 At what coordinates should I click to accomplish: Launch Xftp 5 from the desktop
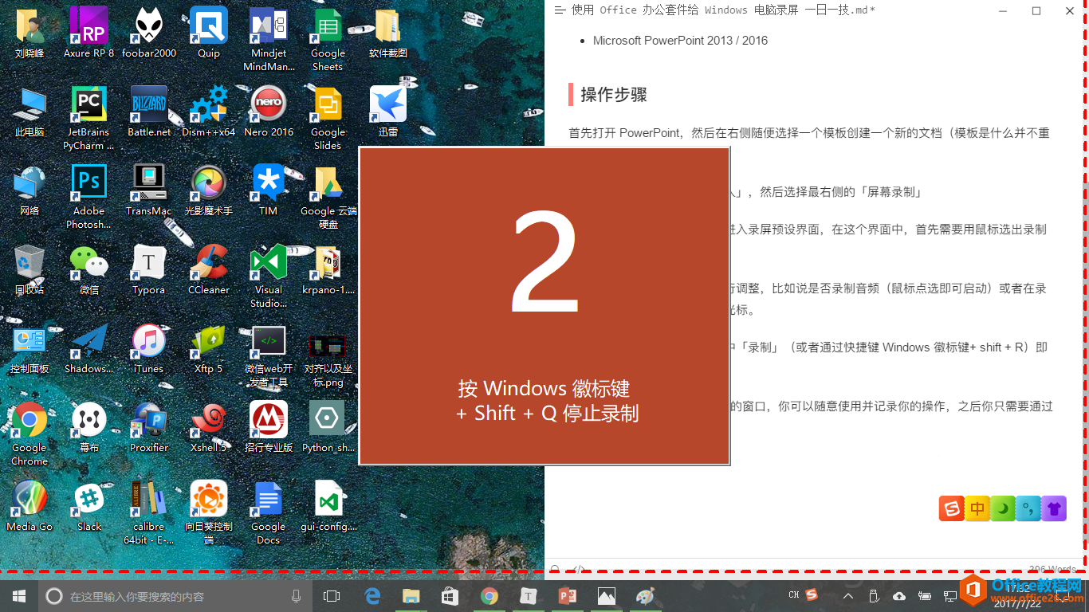click(x=209, y=348)
